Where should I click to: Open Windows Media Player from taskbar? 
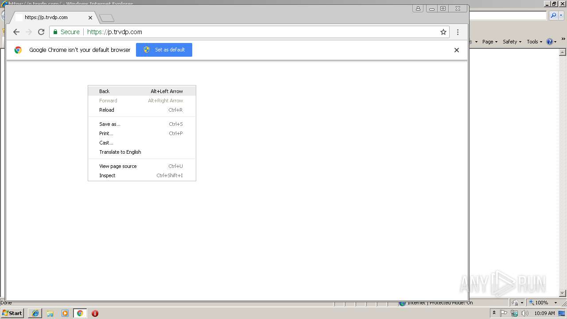pos(65,313)
